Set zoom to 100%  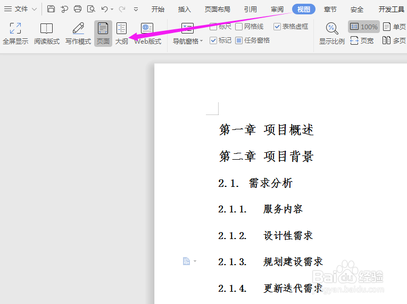[364, 27]
